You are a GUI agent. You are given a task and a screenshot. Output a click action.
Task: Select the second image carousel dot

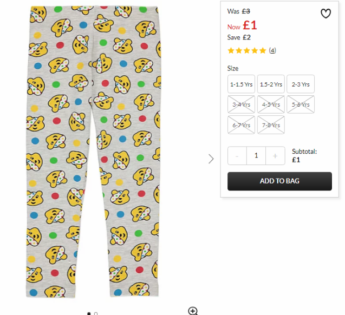pyautogui.click(x=96, y=313)
